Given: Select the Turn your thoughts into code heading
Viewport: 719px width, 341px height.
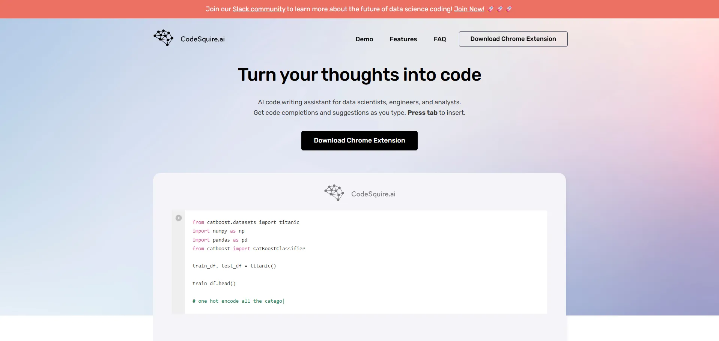Looking at the screenshot, I should click(359, 75).
